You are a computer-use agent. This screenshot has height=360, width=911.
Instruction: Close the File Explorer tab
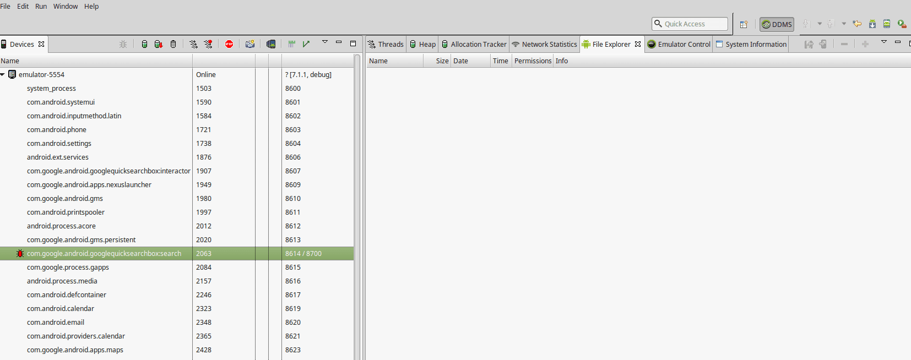(638, 44)
